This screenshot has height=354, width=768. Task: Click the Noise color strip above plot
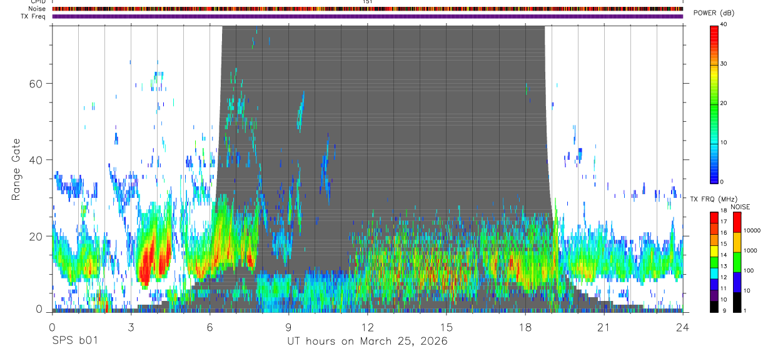367,9
